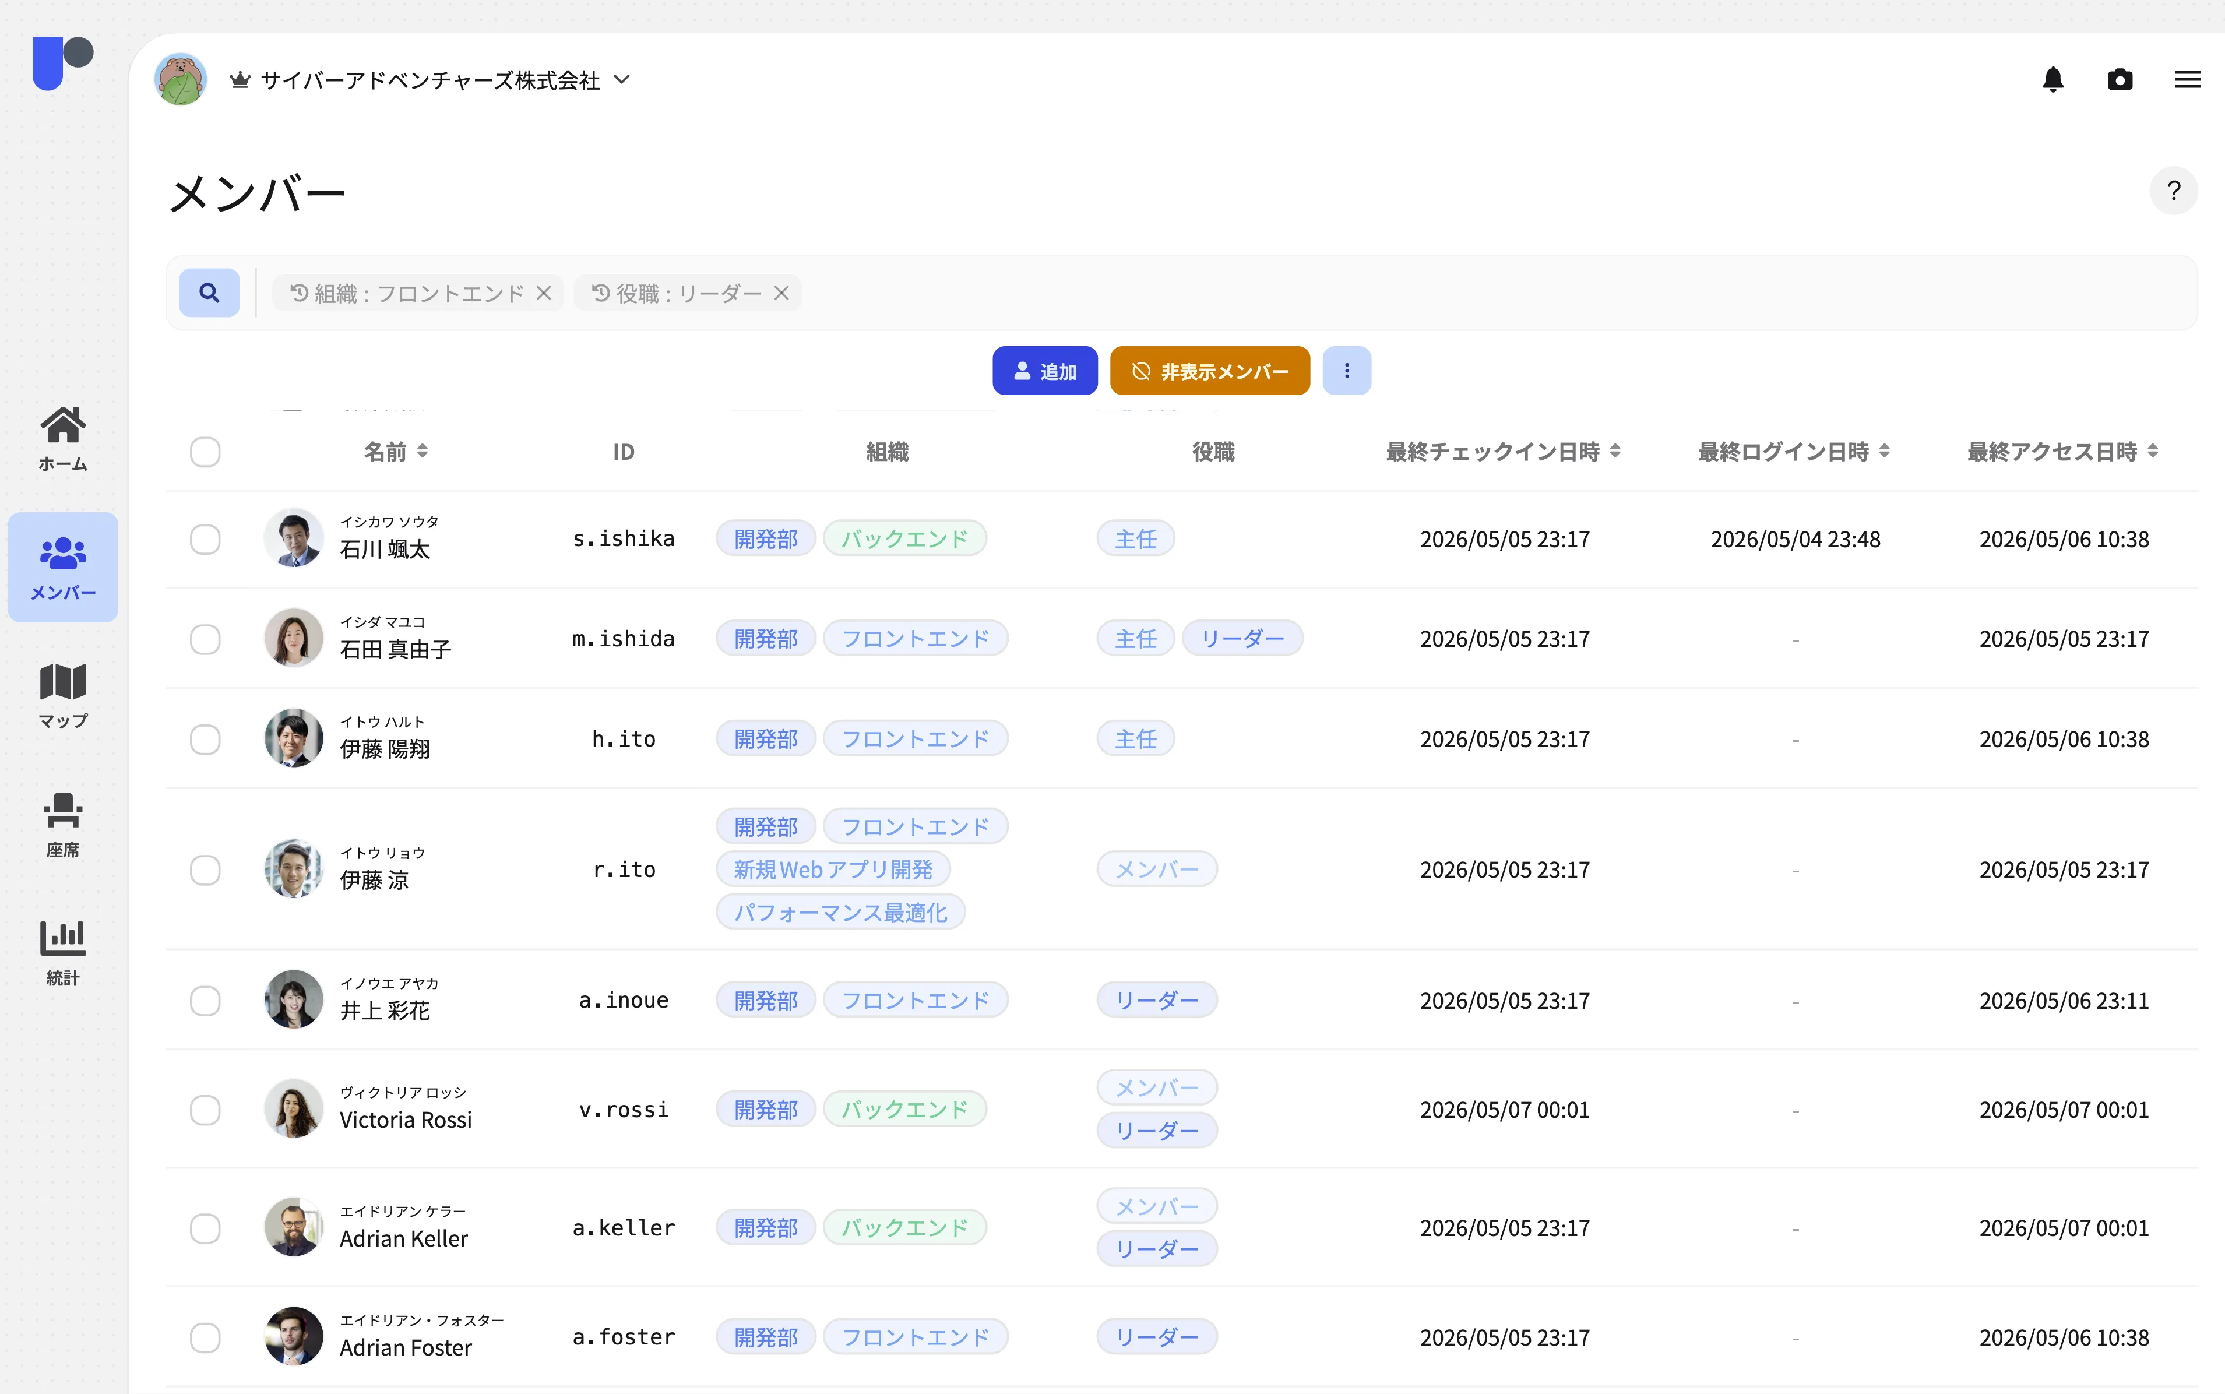Click ID text a.keller
This screenshot has width=2225, height=1394.
pos(623,1228)
